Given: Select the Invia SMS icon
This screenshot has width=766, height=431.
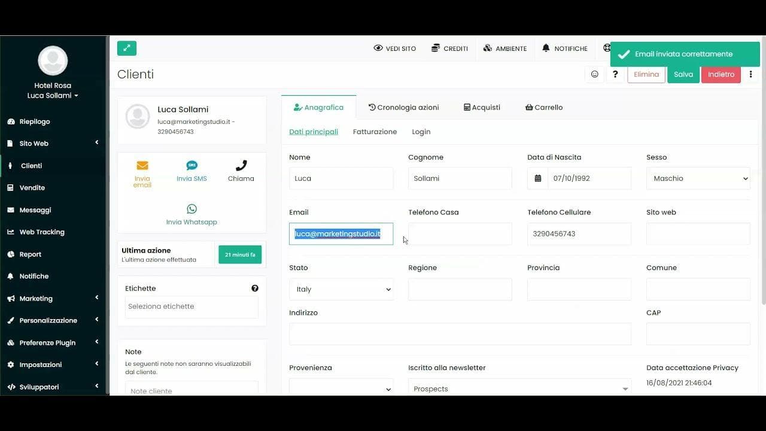Looking at the screenshot, I should [191, 169].
